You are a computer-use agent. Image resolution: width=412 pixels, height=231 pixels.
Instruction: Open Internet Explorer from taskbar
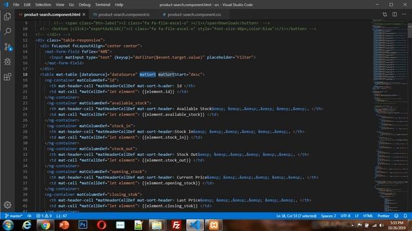tap(26, 225)
